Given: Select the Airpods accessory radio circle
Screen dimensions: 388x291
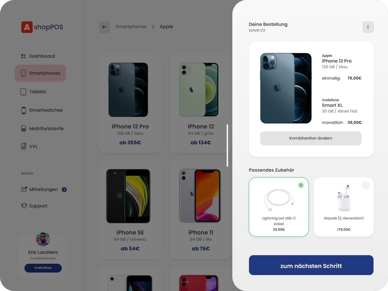Looking at the screenshot, I should point(366,185).
